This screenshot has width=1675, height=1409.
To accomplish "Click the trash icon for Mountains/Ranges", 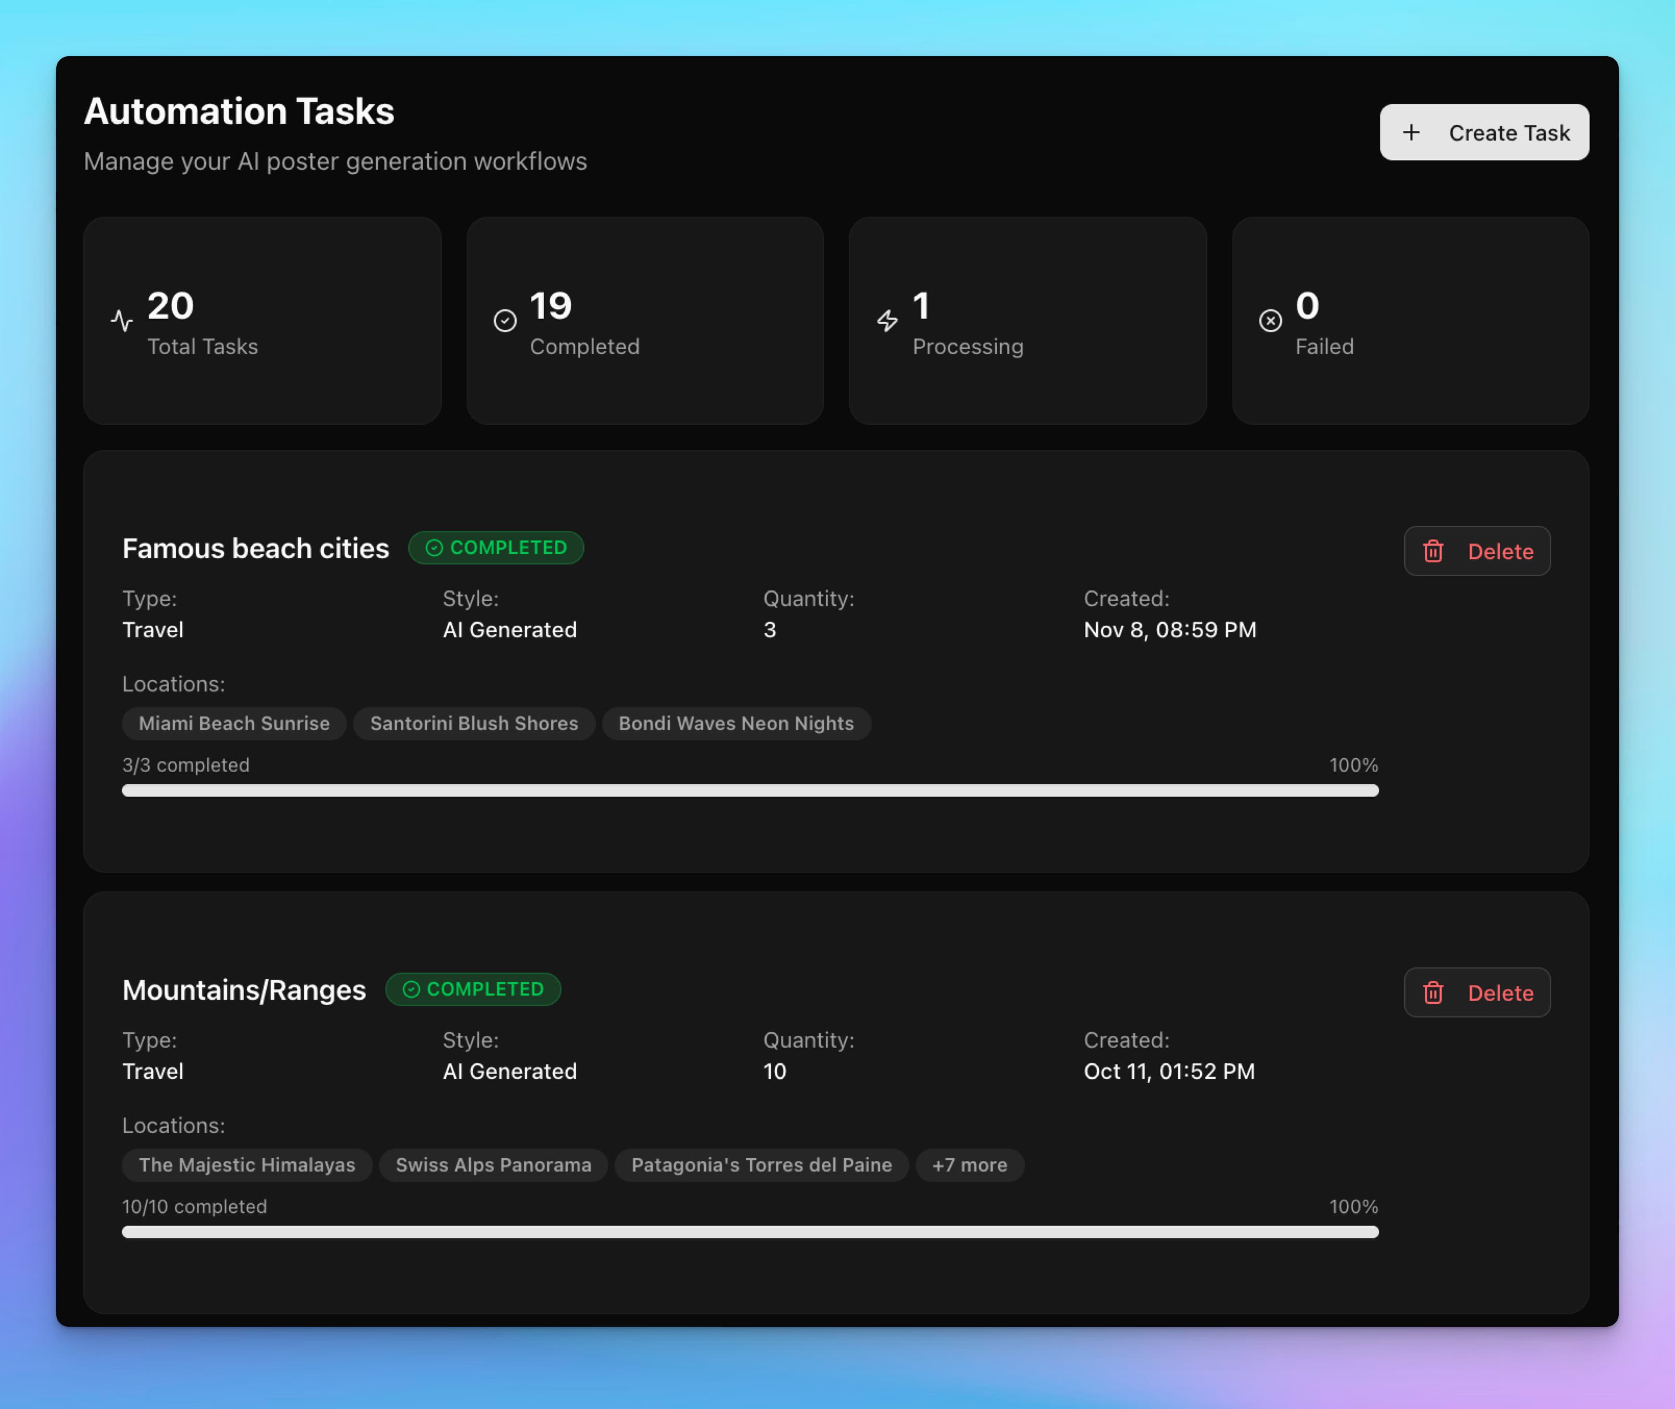I will [x=1434, y=993].
